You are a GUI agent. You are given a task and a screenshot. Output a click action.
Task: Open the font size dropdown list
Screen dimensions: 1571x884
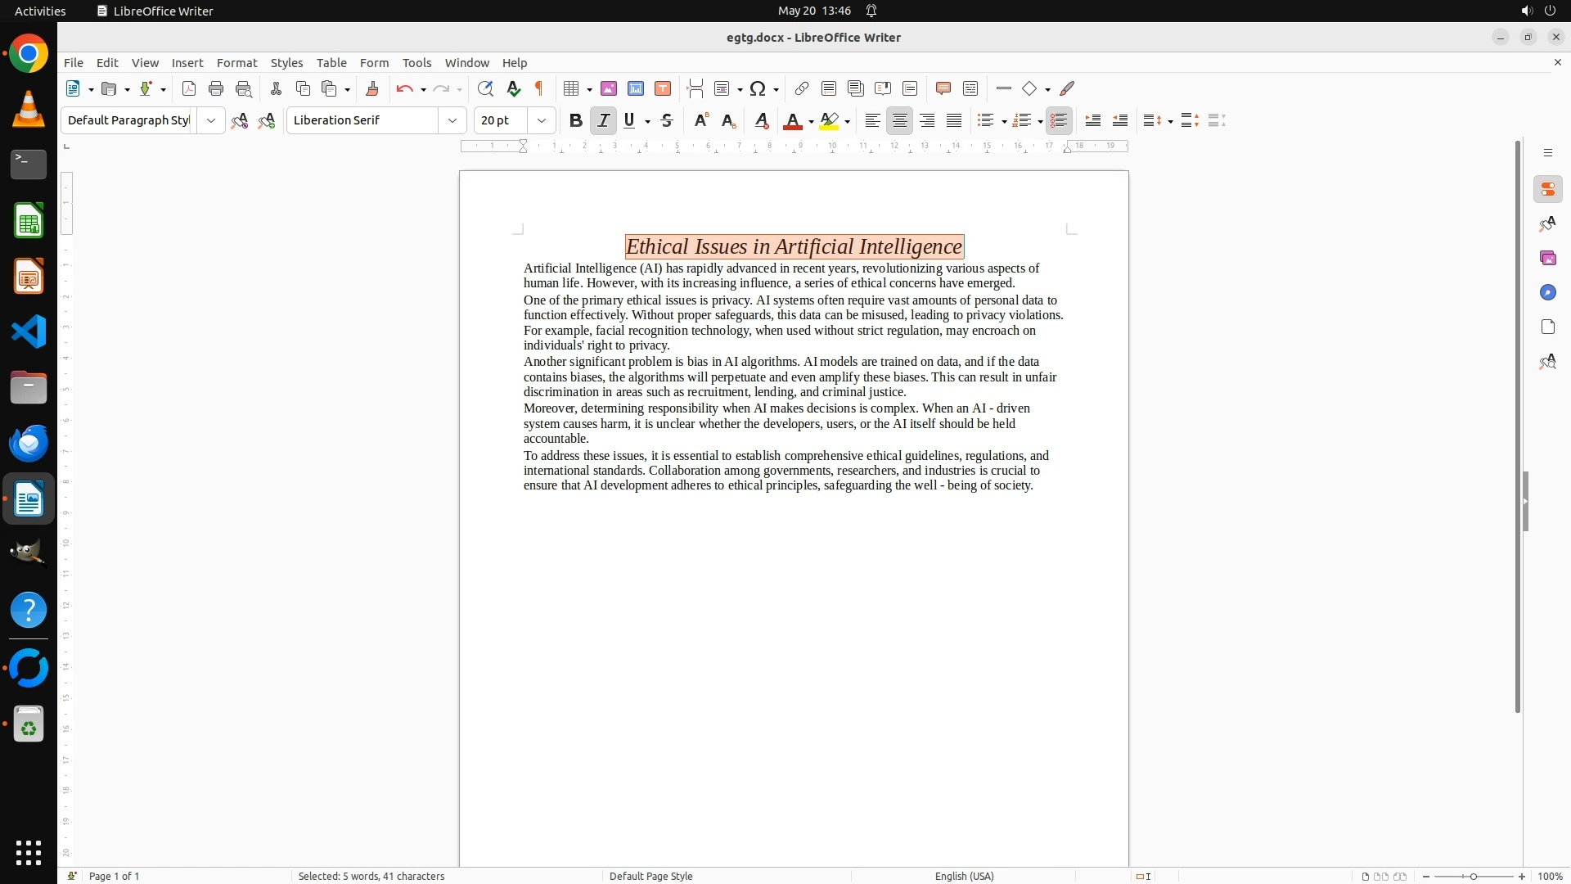click(541, 120)
